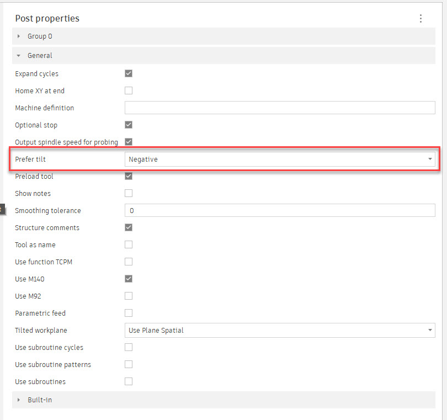Turn off Structure comments
The width and height of the screenshot is (447, 420).
pyautogui.click(x=129, y=227)
